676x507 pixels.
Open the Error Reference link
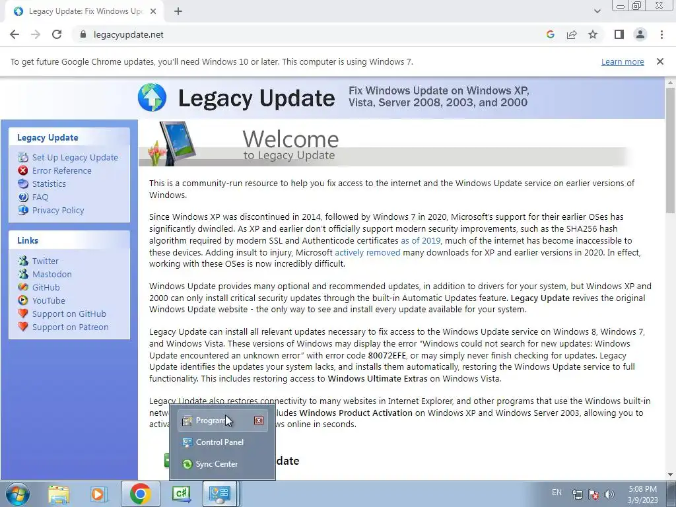(x=61, y=170)
